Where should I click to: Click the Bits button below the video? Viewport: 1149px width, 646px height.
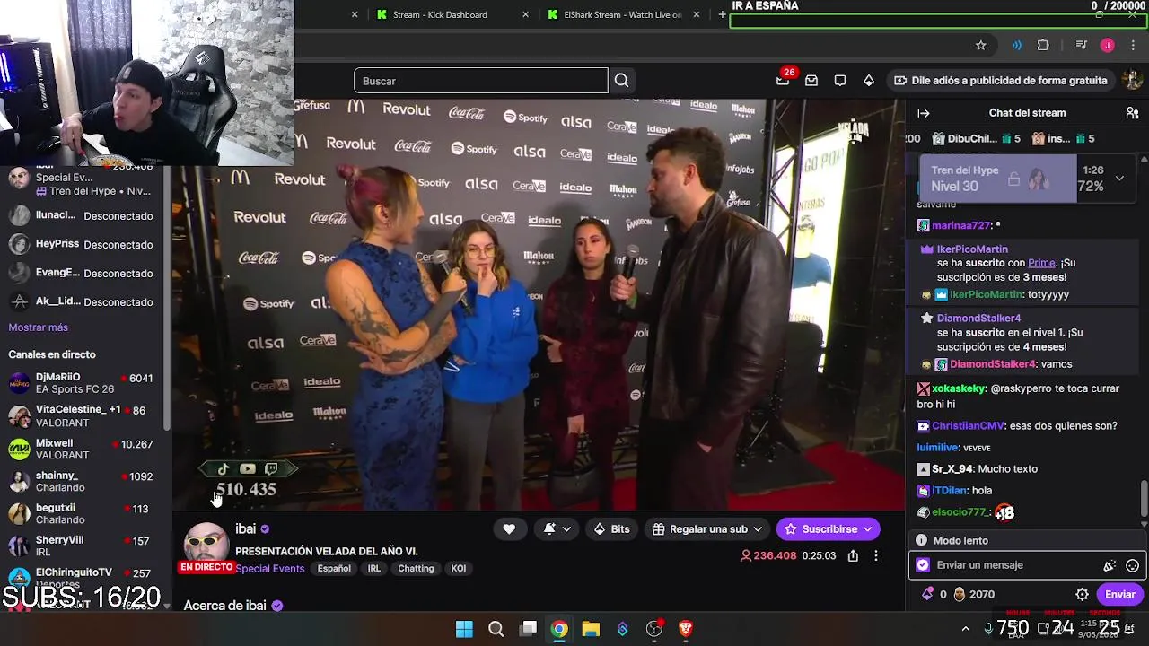pos(611,529)
